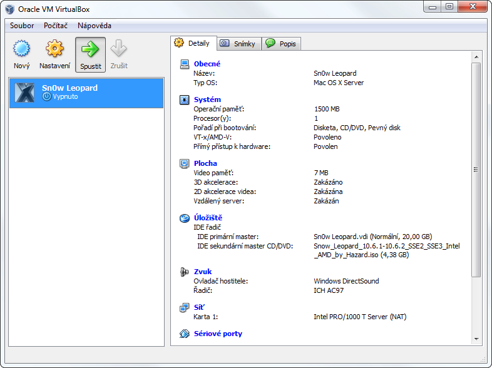The image size is (492, 368).
Task: Click the Úložiště disk icon
Action: 184,218
